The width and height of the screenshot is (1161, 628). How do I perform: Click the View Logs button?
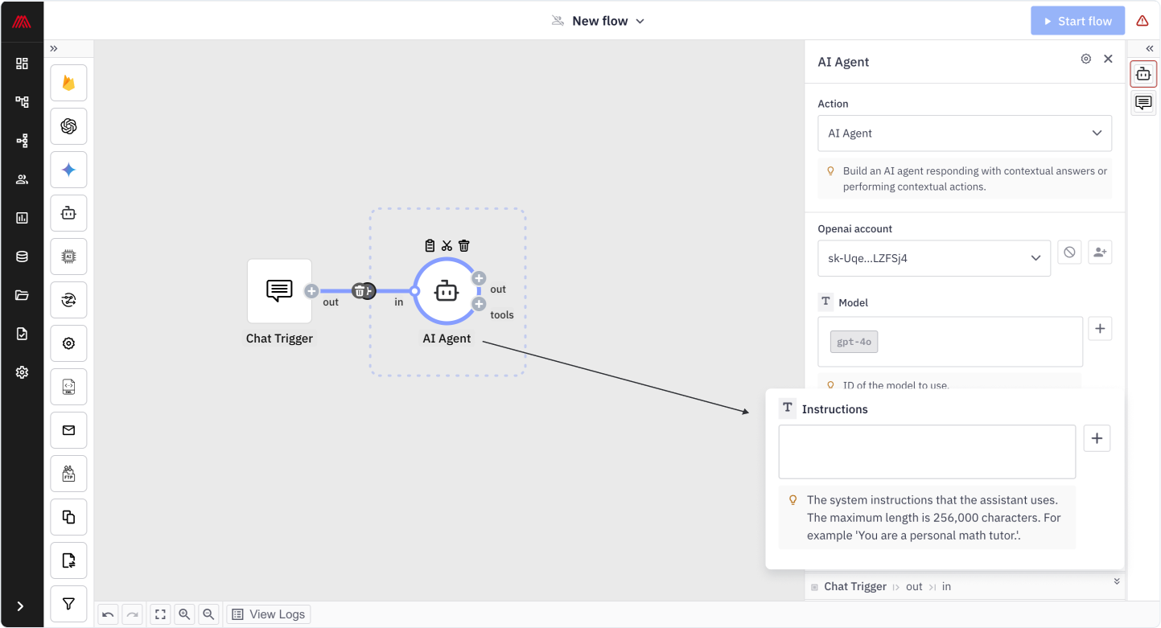tap(269, 614)
